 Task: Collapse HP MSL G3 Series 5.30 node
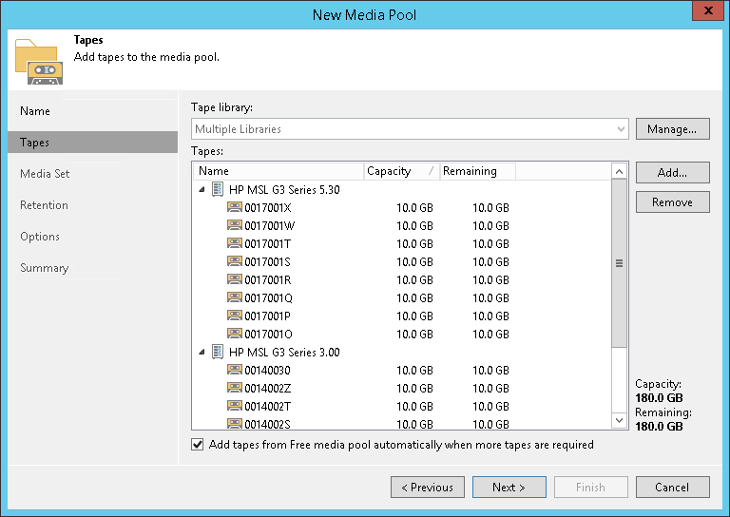point(202,189)
